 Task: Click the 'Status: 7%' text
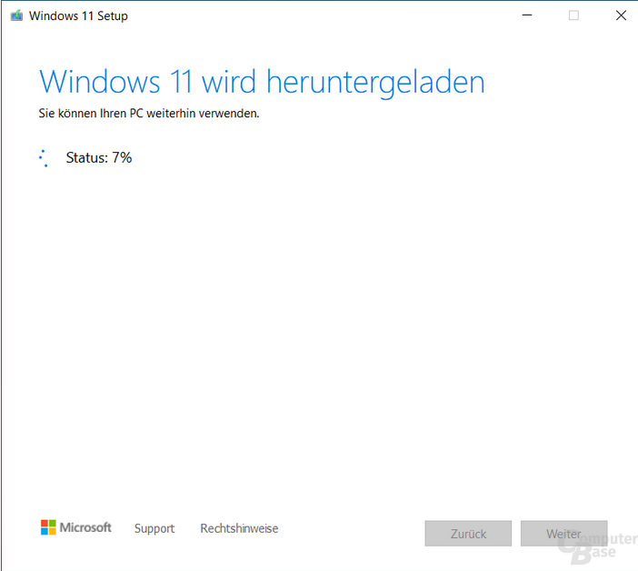point(99,157)
